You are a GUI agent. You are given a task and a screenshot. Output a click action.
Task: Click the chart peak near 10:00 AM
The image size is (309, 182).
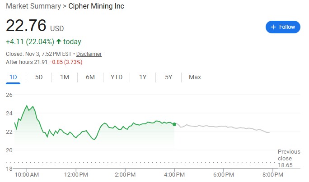[x=27, y=105]
